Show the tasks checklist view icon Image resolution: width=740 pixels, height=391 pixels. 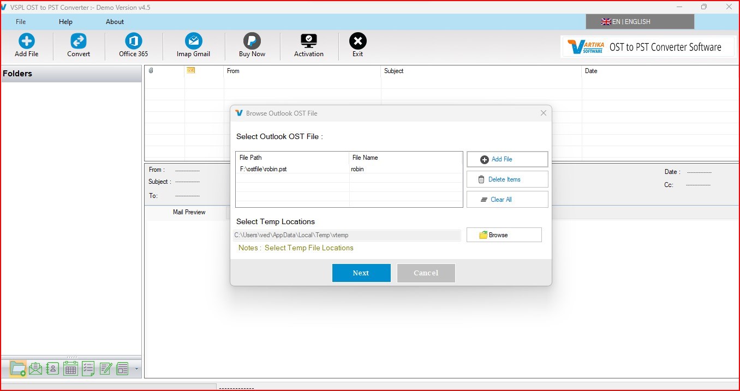pyautogui.click(x=88, y=369)
